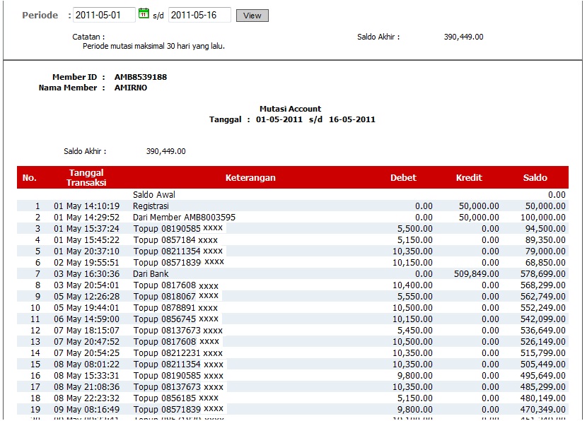The height and width of the screenshot is (421, 587).
Task: Click the balance 526,149.00
Action: (x=543, y=341)
